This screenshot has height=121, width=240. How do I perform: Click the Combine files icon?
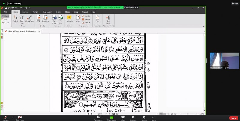[46, 19]
